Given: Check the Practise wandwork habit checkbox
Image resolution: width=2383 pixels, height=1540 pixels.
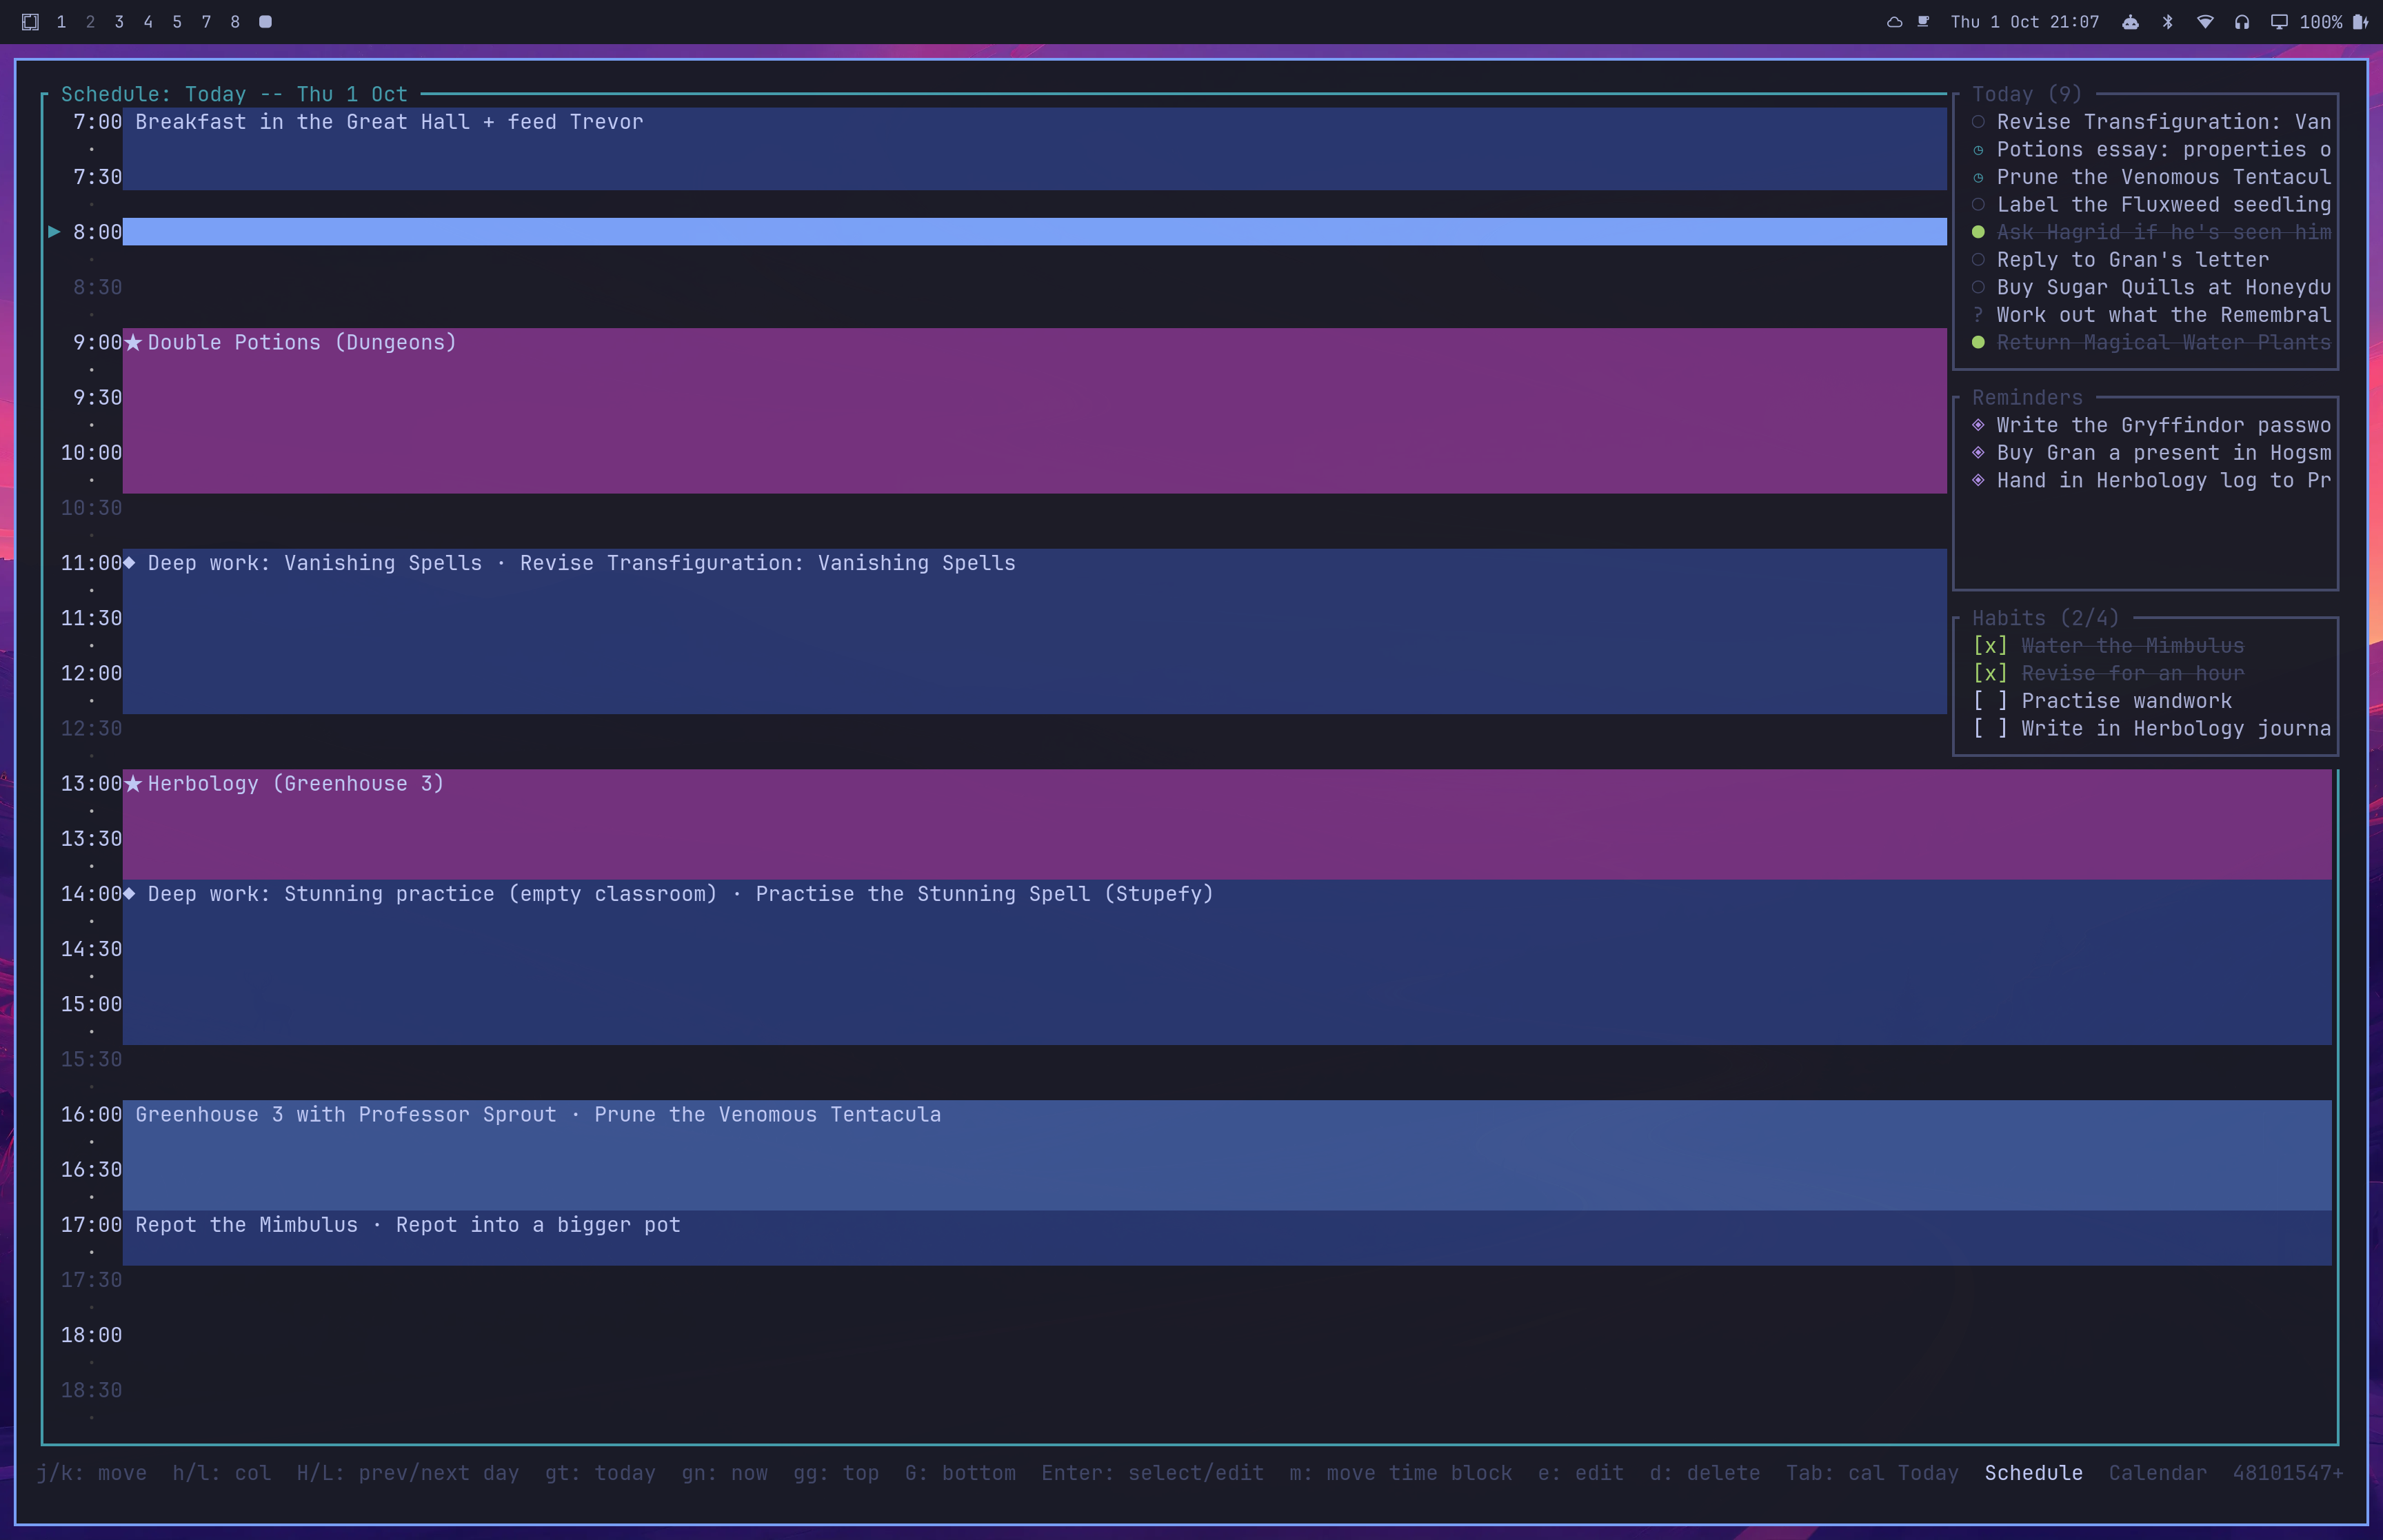Looking at the screenshot, I should (x=1990, y=701).
